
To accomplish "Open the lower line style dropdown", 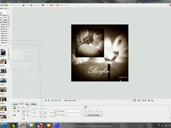I will pos(53,115).
